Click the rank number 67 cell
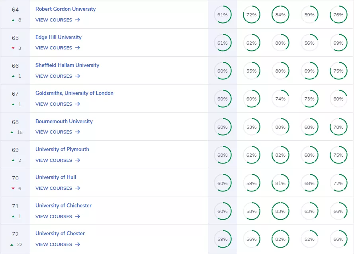Screen dimensions: 354x254 (15, 93)
